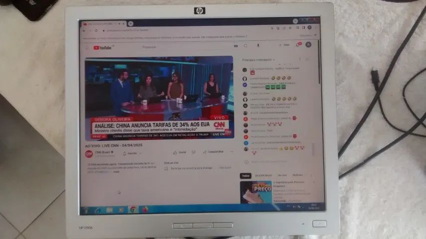Viewport: 426px width, 239px height.
Task: Click the YouTube logo
Action: click(x=102, y=48)
